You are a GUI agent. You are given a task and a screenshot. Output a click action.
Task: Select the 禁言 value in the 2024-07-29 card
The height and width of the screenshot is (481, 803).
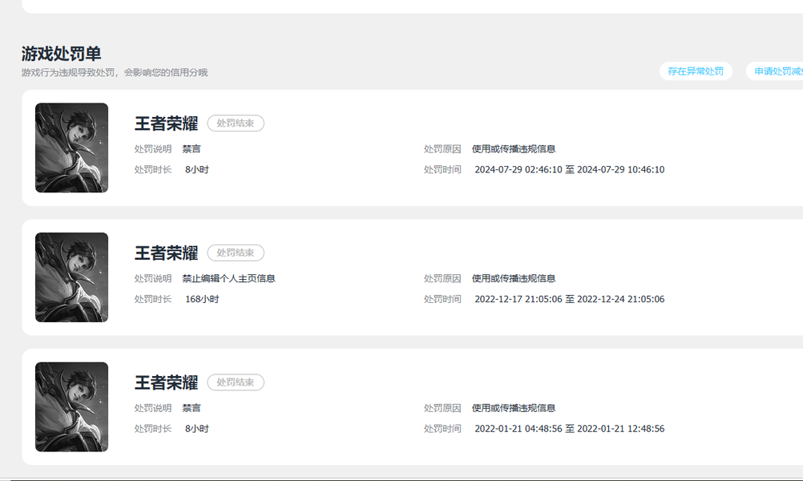click(x=192, y=149)
